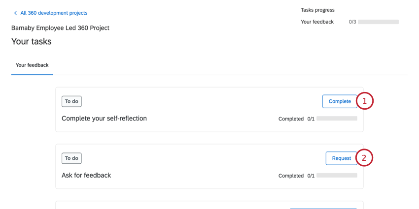Click red circled number 2 marker
The width and height of the screenshot is (419, 209).
(x=364, y=158)
